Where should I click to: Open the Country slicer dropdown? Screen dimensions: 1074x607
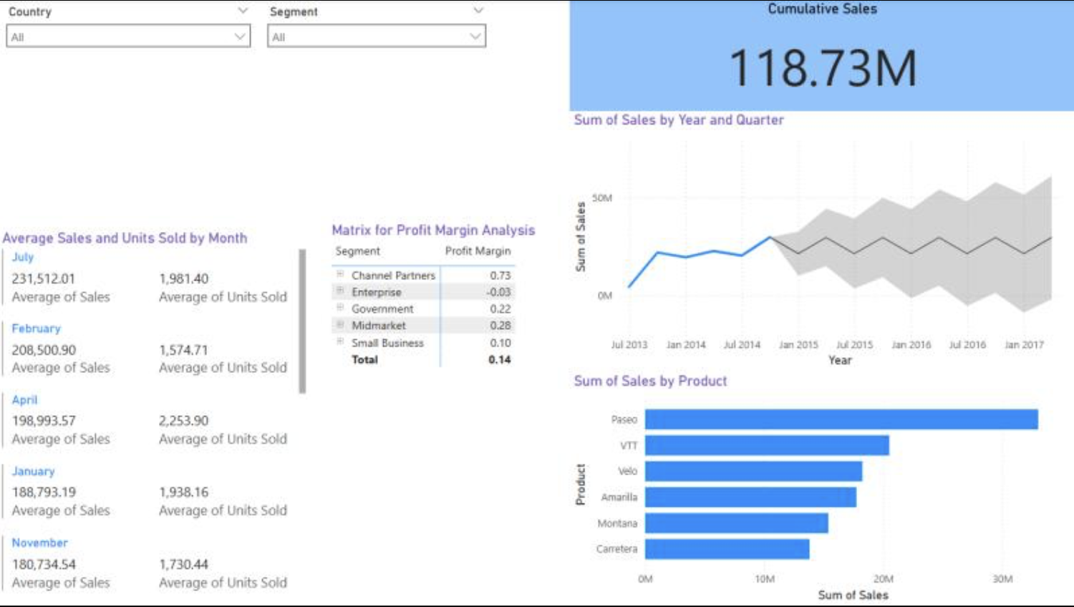click(238, 34)
